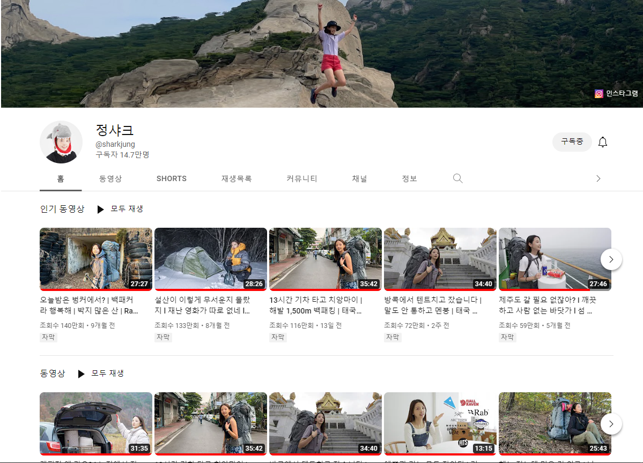Open video title '방콕에서 텐트치고 잤습니다'
643x463 pixels.
point(433,305)
